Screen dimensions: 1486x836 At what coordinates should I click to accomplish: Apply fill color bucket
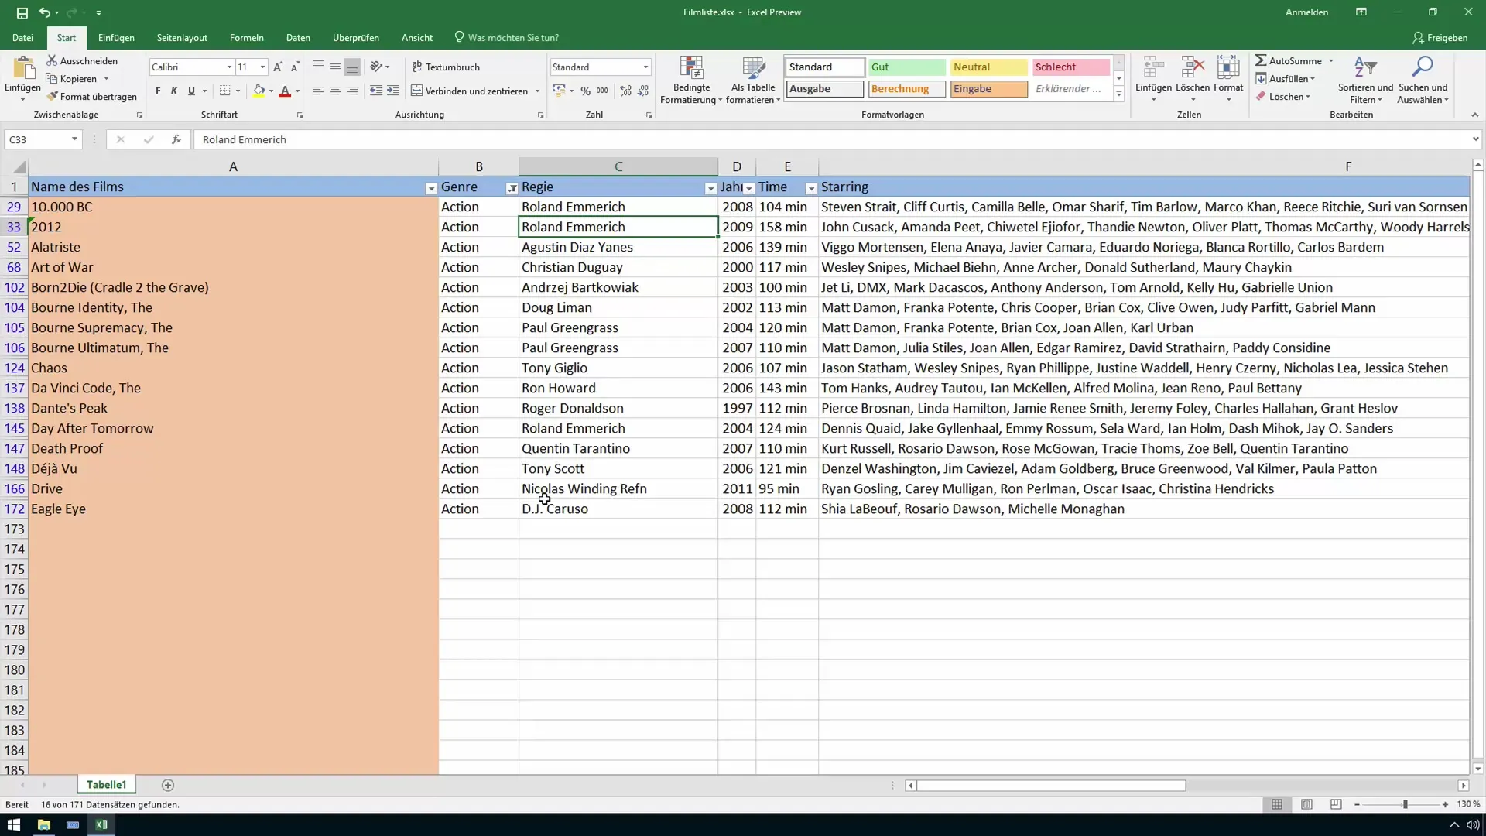(259, 91)
